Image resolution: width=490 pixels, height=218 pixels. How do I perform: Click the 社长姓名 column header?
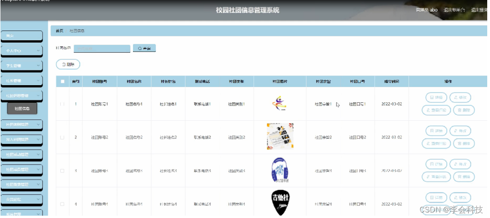pos(168,81)
